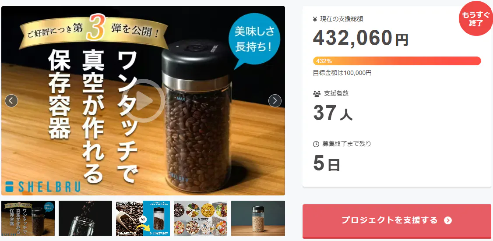This screenshot has width=493, height=241.
Task: Click the arrow icon on the support button
Action: pyautogui.click(x=448, y=220)
